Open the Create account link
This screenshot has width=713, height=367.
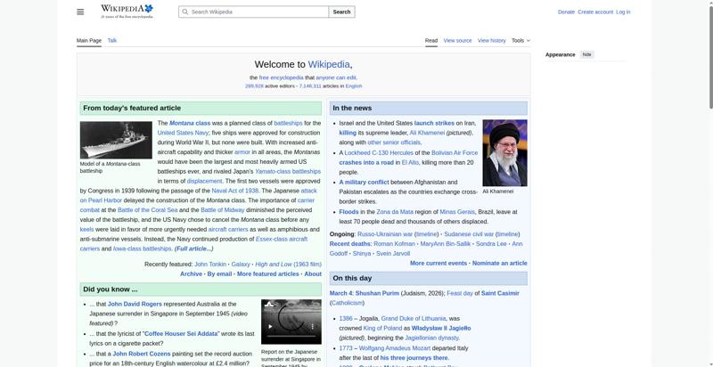[x=595, y=12]
